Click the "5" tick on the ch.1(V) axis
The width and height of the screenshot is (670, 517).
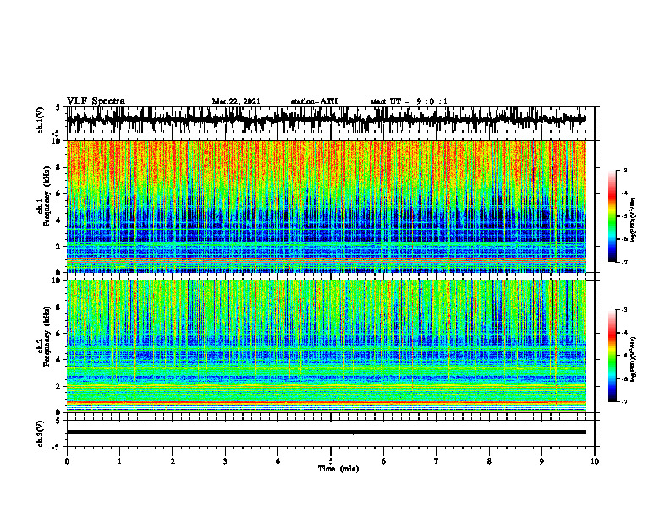[58, 108]
